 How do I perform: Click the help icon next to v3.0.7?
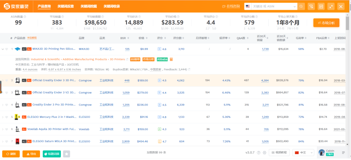[x=259, y=153]
